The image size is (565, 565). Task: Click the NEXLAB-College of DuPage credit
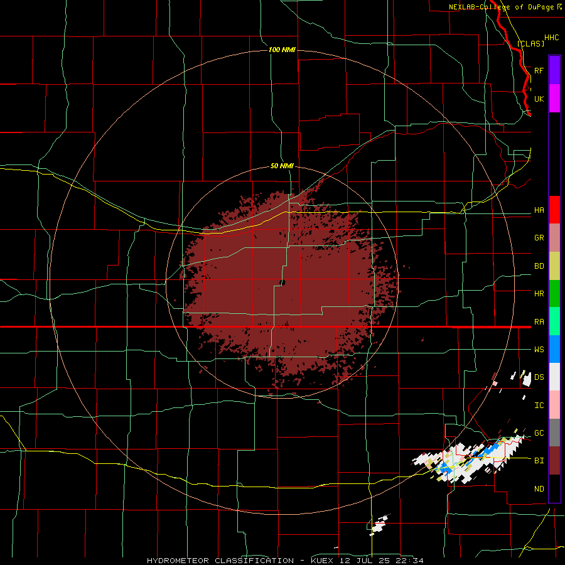click(501, 7)
